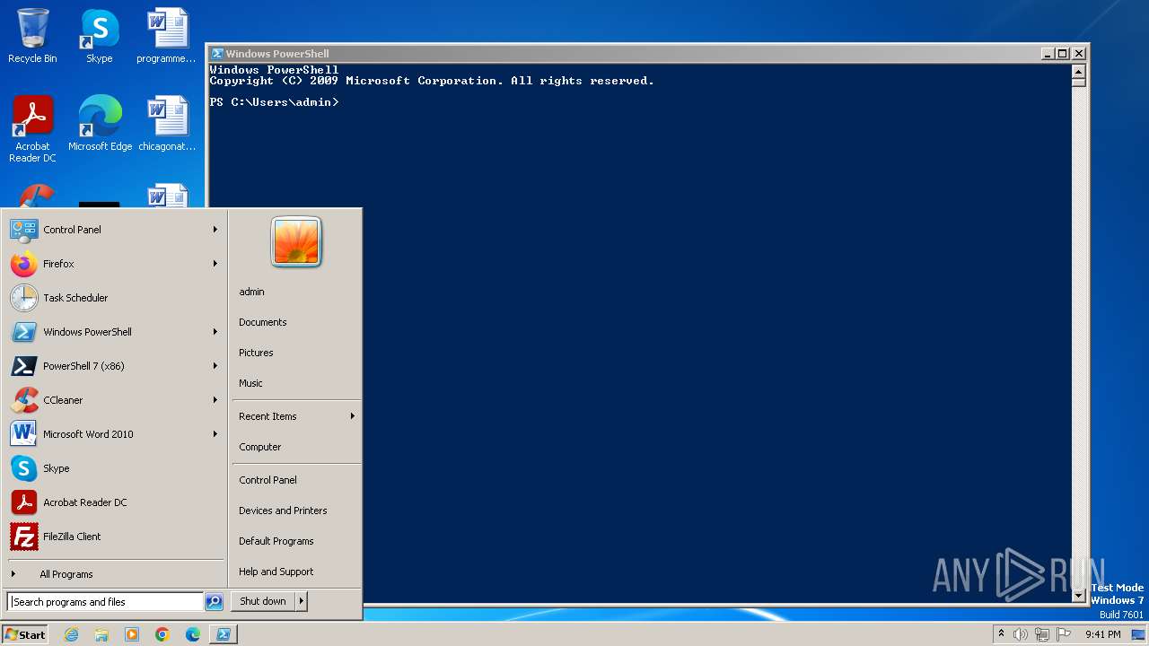Image resolution: width=1149 pixels, height=646 pixels.
Task: Open PowerShell window system menu icon
Action: [x=217, y=54]
